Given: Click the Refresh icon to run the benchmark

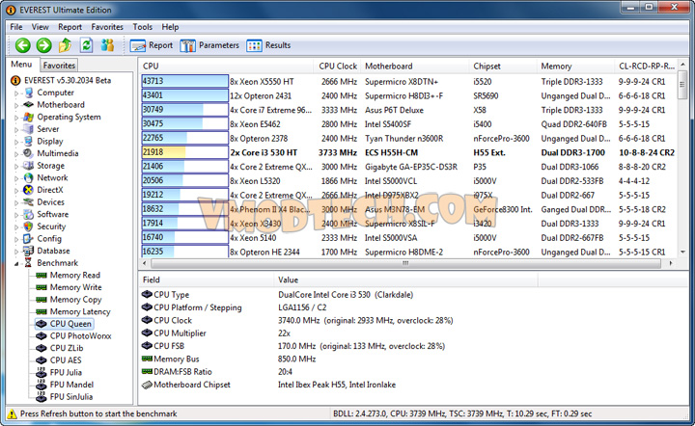Looking at the screenshot, I should point(87,45).
